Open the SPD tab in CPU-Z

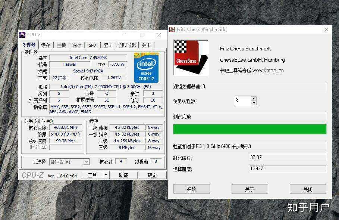(x=92, y=45)
